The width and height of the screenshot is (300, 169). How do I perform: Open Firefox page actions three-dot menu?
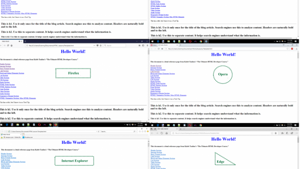pos(94,45)
